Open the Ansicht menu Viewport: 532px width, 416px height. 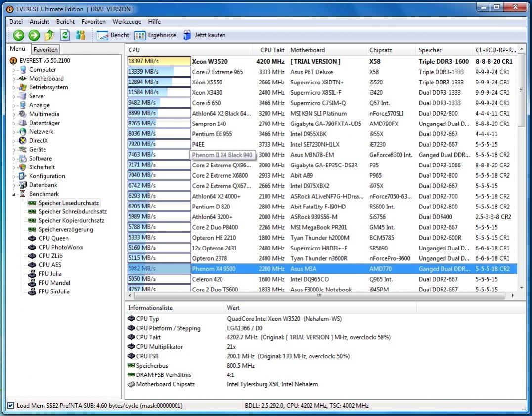(x=40, y=21)
